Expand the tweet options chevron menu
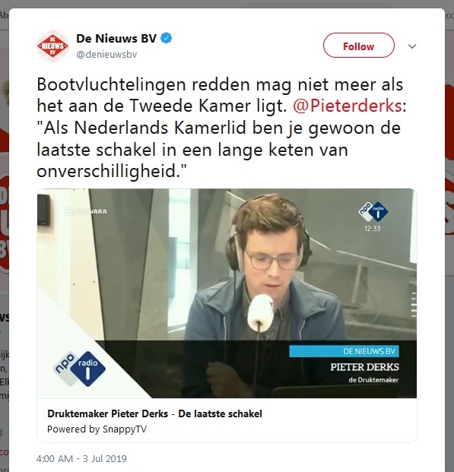This screenshot has height=472, width=454. click(412, 46)
